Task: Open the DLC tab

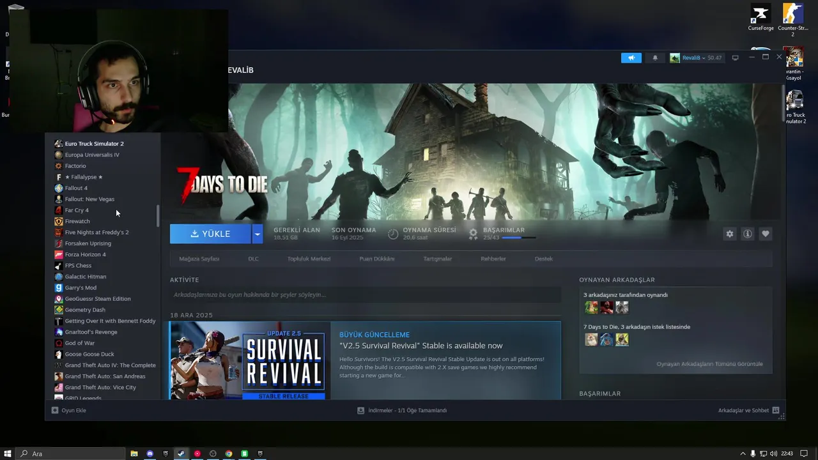Action: click(253, 259)
